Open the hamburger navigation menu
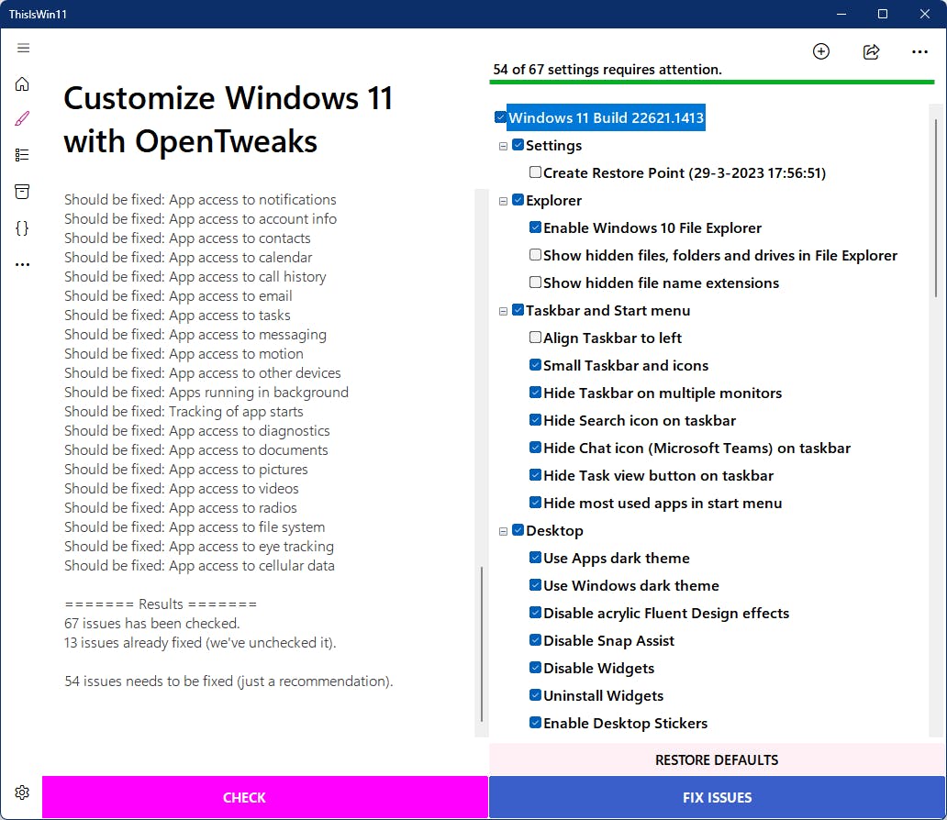The width and height of the screenshot is (947, 820). pos(23,48)
